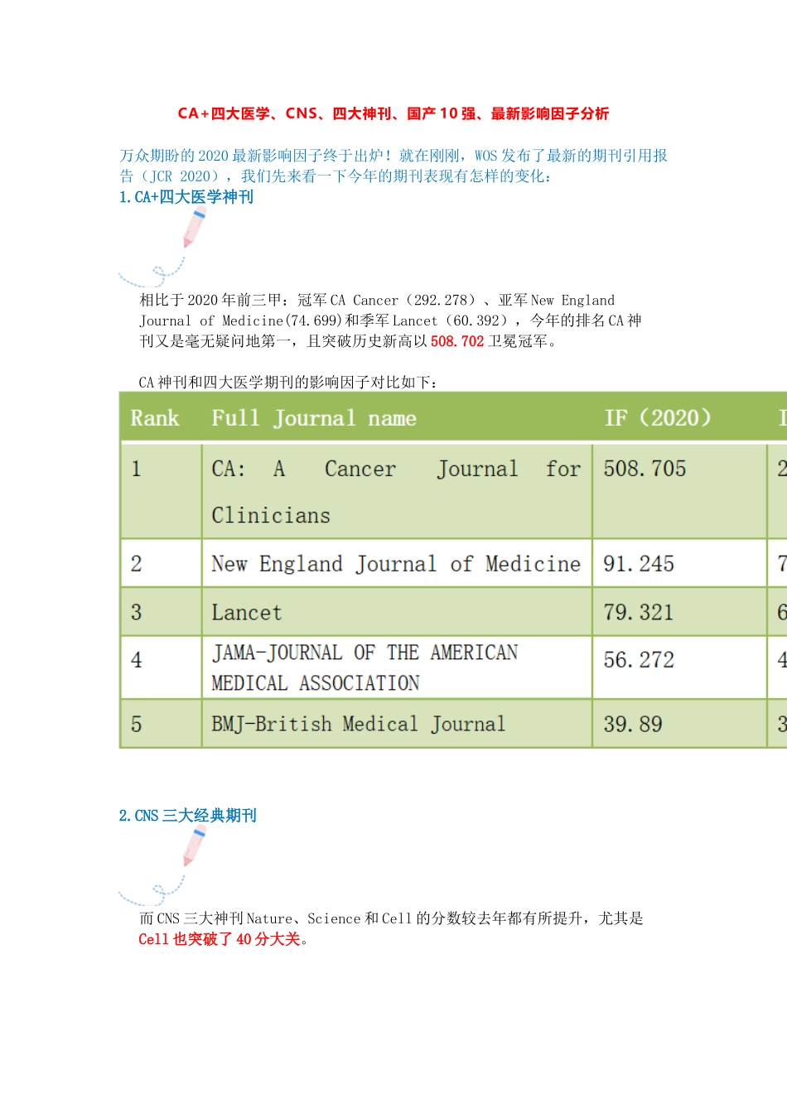Click the red text 'Cell 也突破了 40 分大关'
The image size is (787, 1113).
pyautogui.click(x=220, y=939)
